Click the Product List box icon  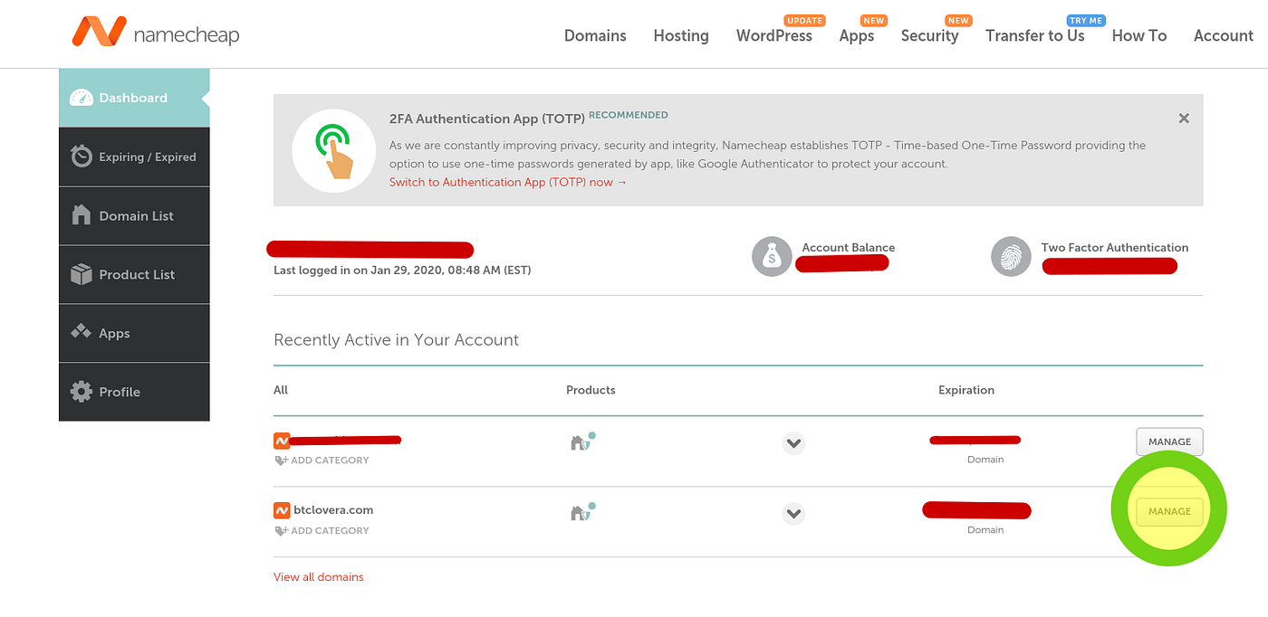(x=82, y=273)
